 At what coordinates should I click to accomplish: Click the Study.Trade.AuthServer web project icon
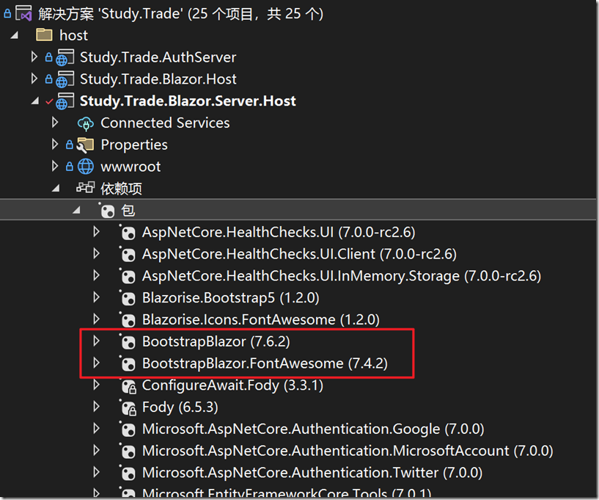65,57
